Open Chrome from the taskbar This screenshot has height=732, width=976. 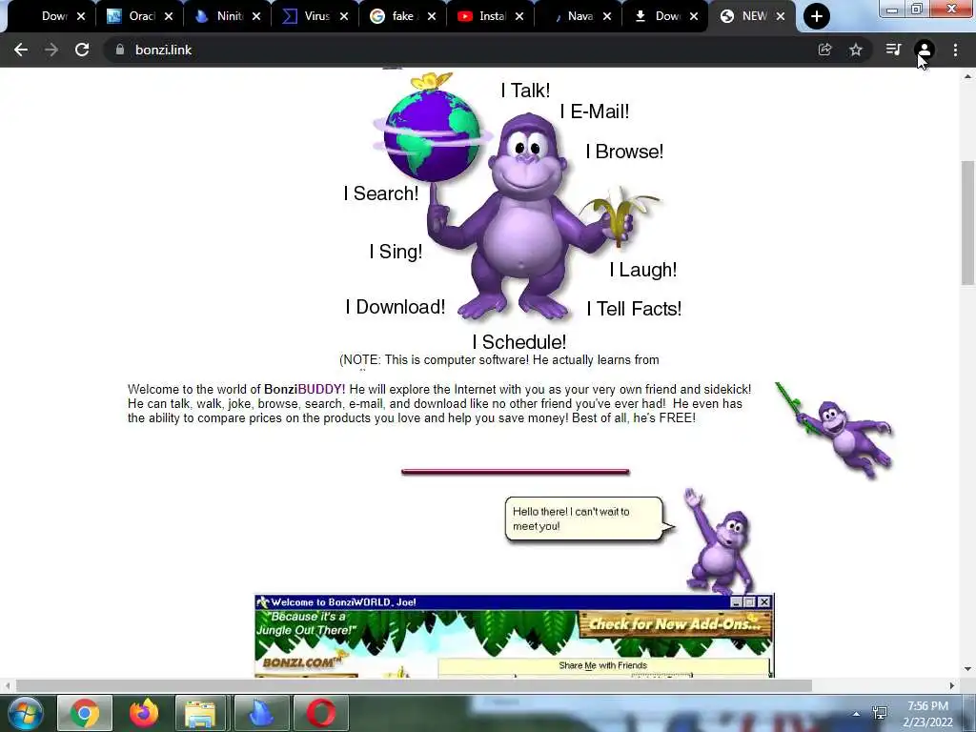85,713
